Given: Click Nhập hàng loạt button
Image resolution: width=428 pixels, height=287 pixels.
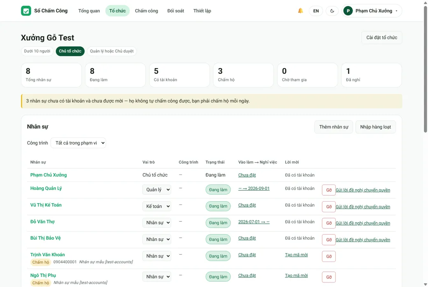Looking at the screenshot, I should (x=375, y=127).
